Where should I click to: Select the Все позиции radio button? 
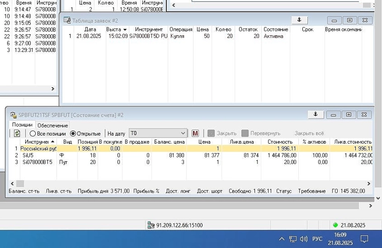tap(33, 134)
